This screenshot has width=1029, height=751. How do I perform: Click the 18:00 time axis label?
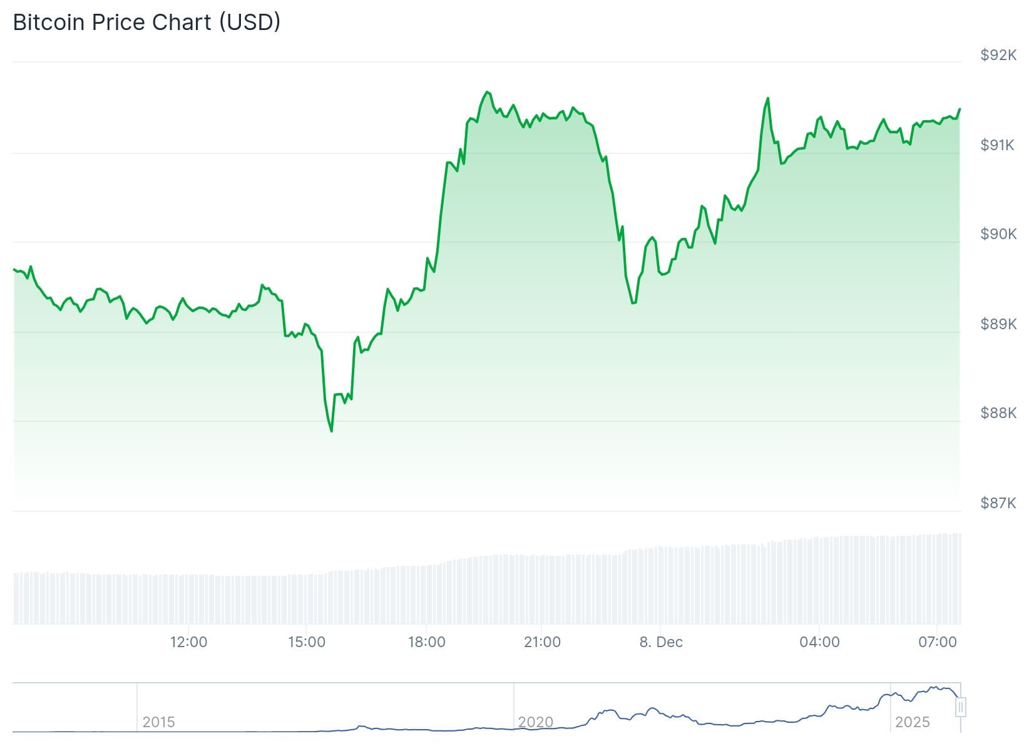426,642
